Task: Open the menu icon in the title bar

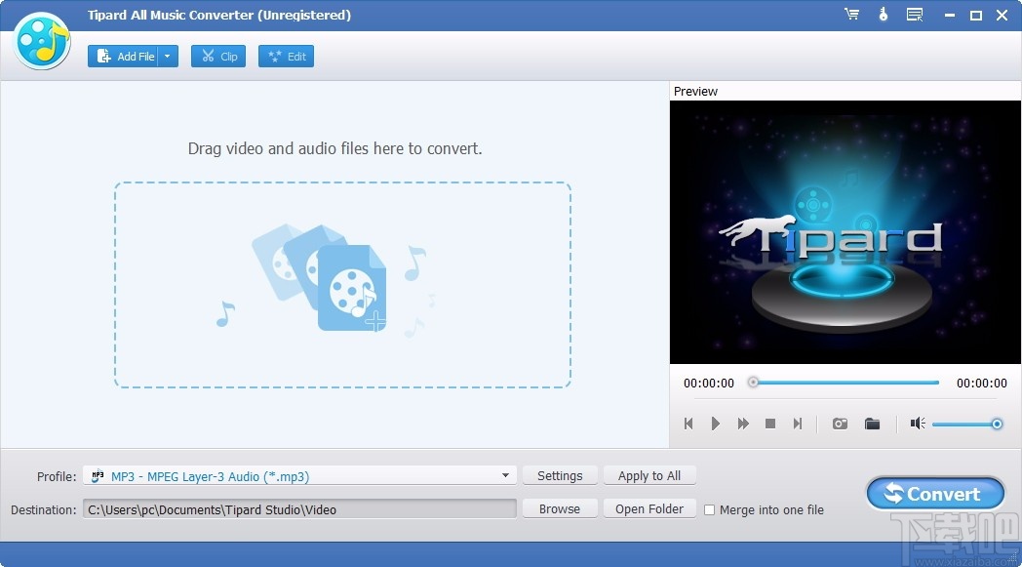Action: 915,14
